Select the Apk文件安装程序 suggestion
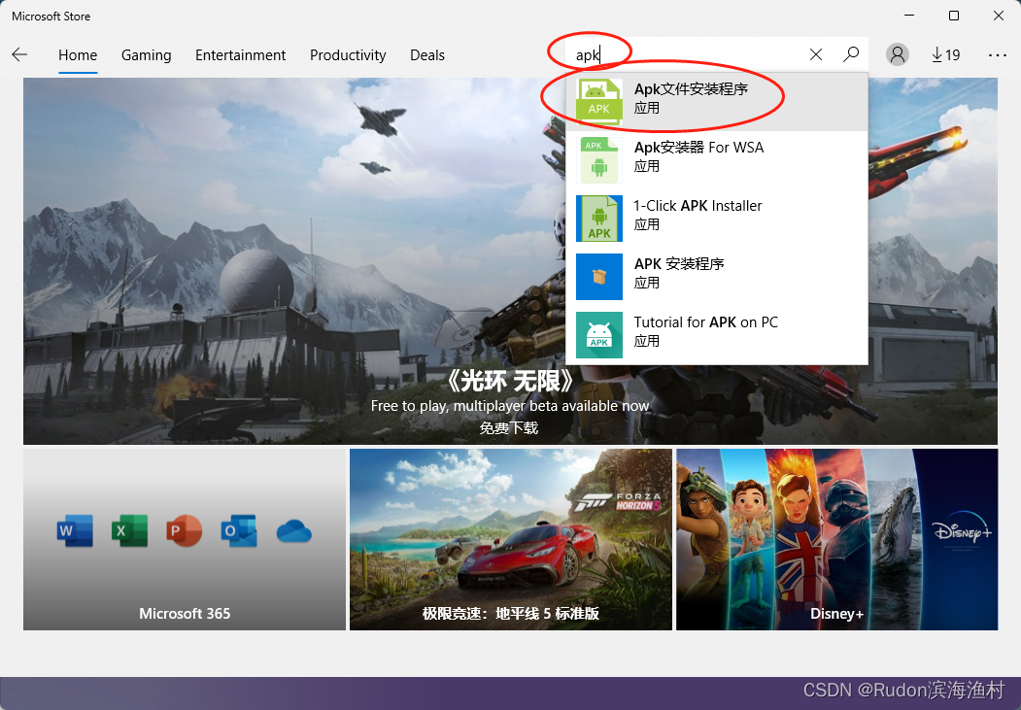This screenshot has width=1021, height=710. click(x=717, y=102)
